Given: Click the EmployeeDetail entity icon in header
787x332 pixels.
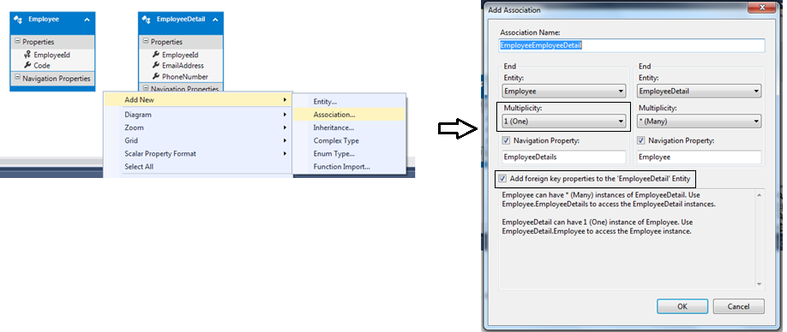Looking at the screenshot, I should pyautogui.click(x=147, y=20).
